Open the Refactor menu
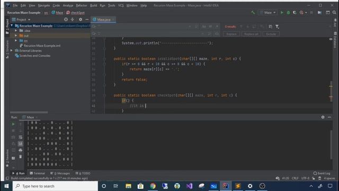Screen dimensions: 339x191 82,5
